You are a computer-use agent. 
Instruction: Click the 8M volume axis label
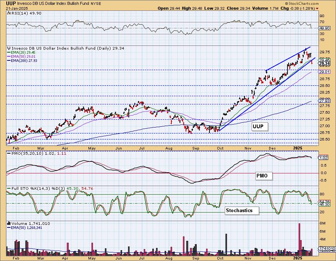click(x=323, y=223)
